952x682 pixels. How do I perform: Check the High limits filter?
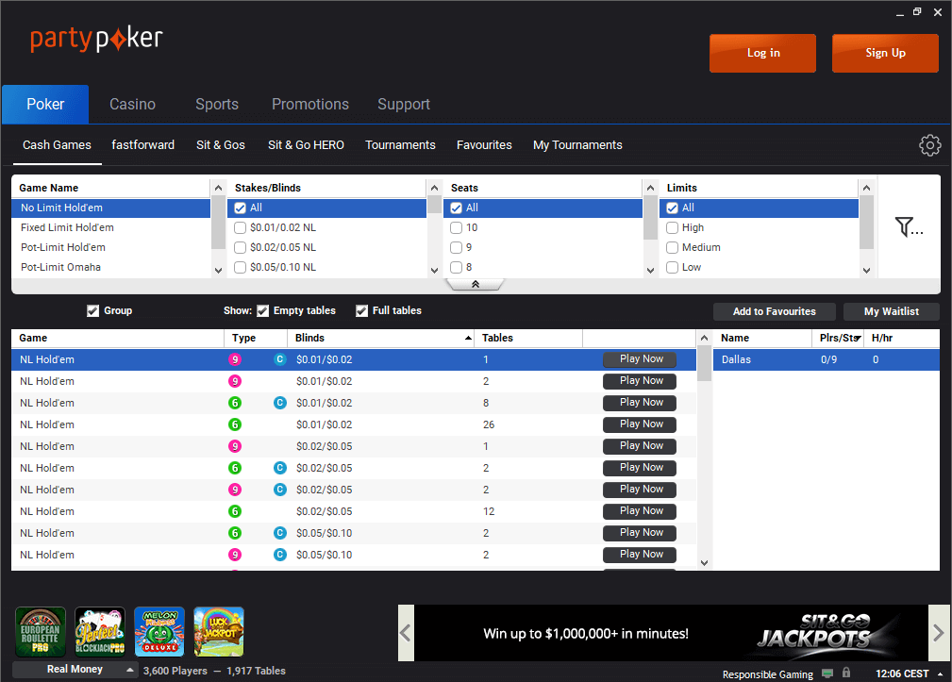coord(672,227)
